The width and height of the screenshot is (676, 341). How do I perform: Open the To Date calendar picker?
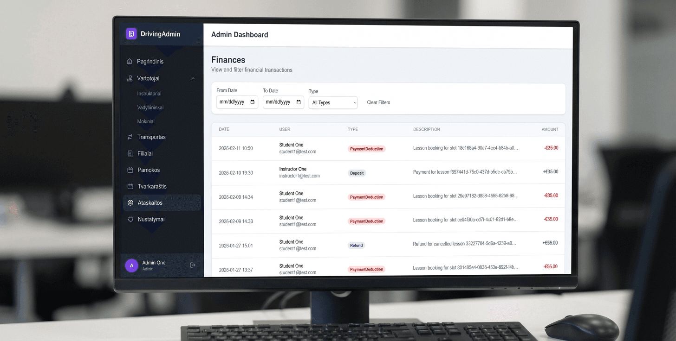point(299,102)
